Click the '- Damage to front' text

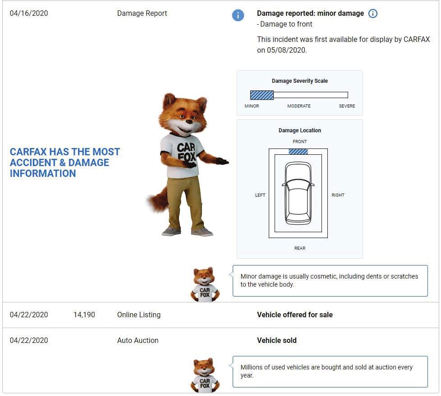285,24
